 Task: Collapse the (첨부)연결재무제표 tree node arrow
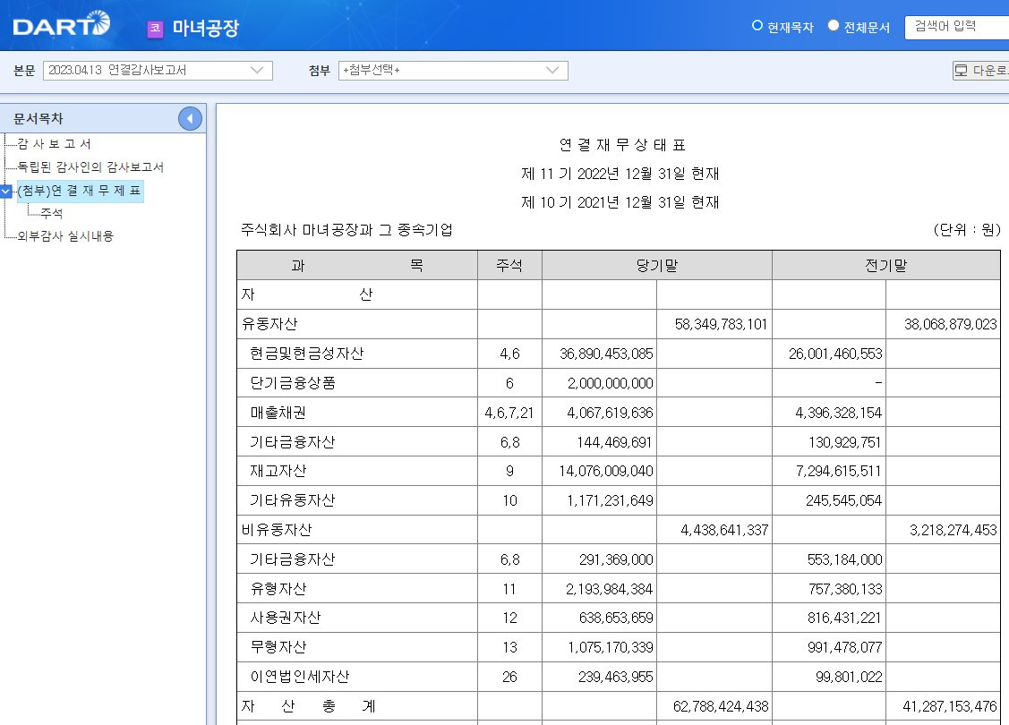(x=5, y=191)
